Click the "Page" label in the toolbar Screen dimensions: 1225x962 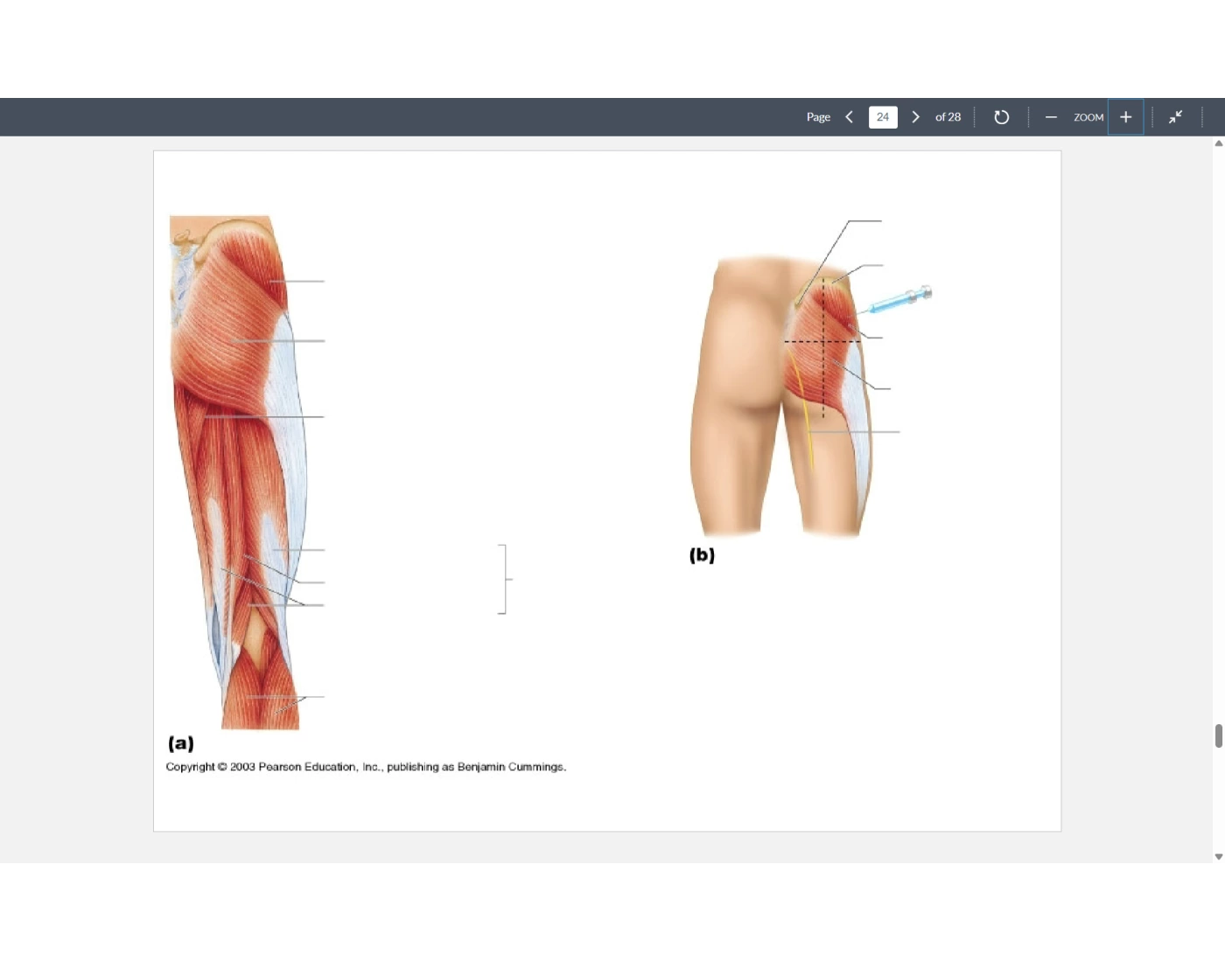tap(818, 117)
